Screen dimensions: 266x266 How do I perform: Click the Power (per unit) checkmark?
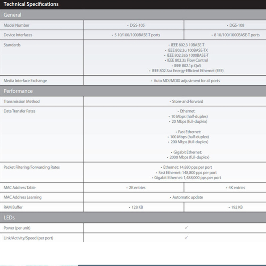186,228
